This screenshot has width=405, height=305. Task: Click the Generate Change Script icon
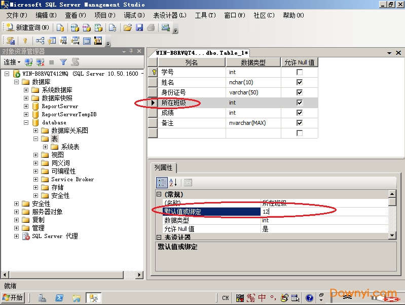click(x=10, y=41)
